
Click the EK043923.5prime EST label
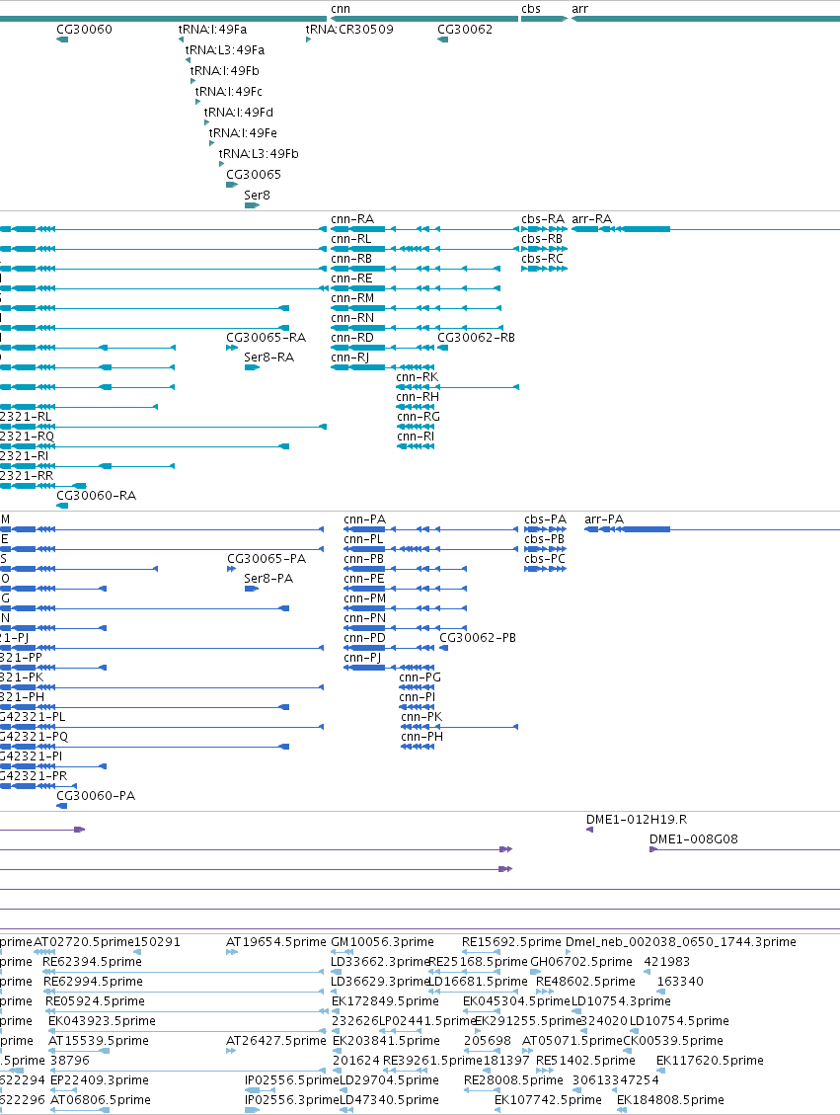[x=102, y=1021]
